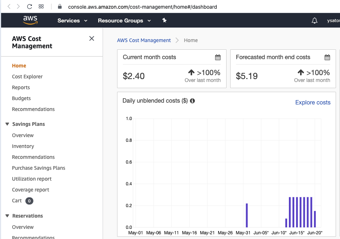340x239 pixels.
Task: Click the Explore costs link
Action: [x=312, y=103]
